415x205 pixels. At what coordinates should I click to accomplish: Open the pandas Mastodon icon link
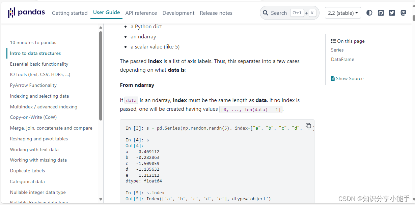pyautogui.click(x=403, y=13)
